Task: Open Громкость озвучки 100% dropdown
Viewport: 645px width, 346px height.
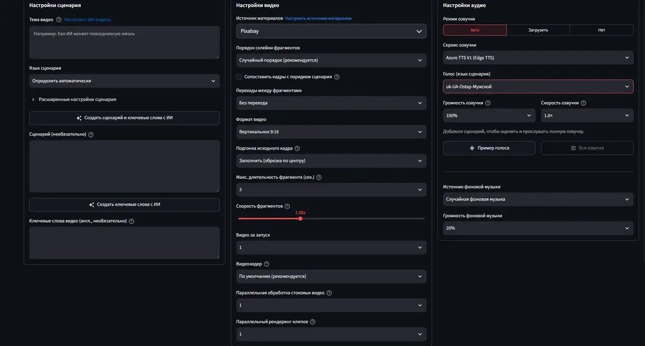Action: (x=489, y=116)
